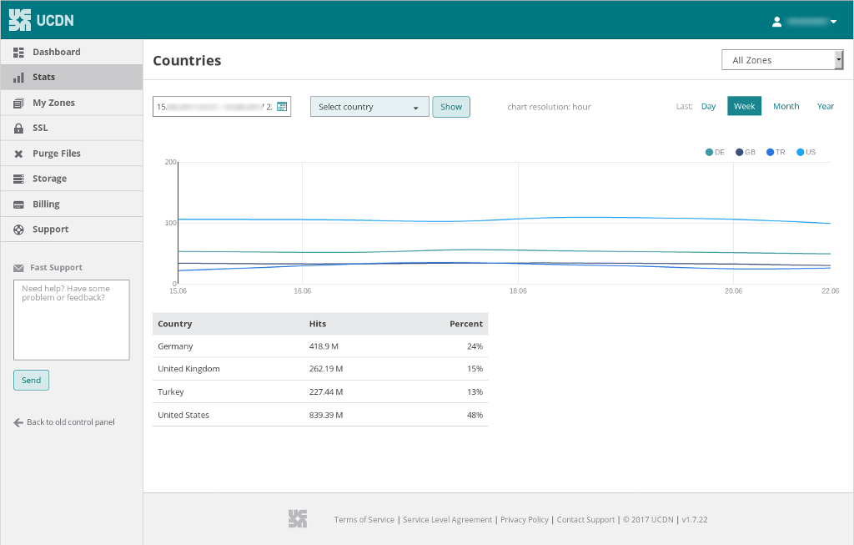Open the Select country dropdown

point(369,107)
